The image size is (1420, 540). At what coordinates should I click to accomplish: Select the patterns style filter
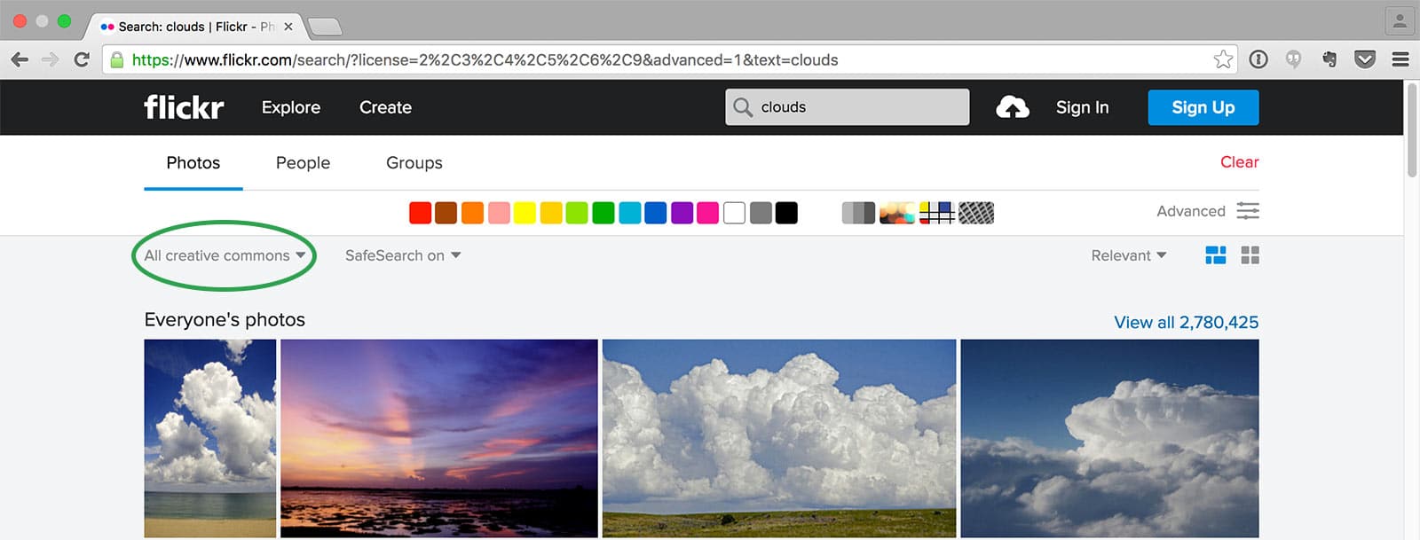point(976,213)
